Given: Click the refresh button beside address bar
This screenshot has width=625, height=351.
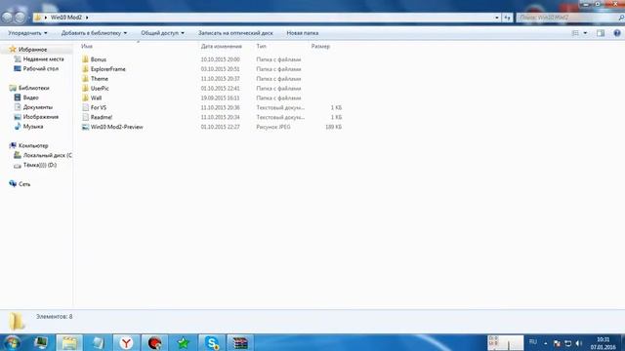Looking at the screenshot, I should pos(507,18).
